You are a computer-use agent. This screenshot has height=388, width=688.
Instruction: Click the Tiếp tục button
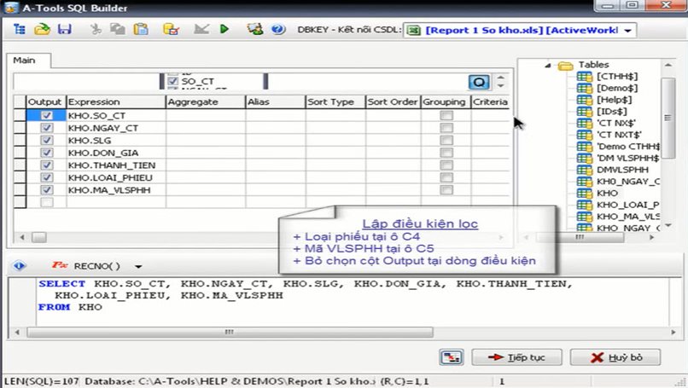coord(516,357)
